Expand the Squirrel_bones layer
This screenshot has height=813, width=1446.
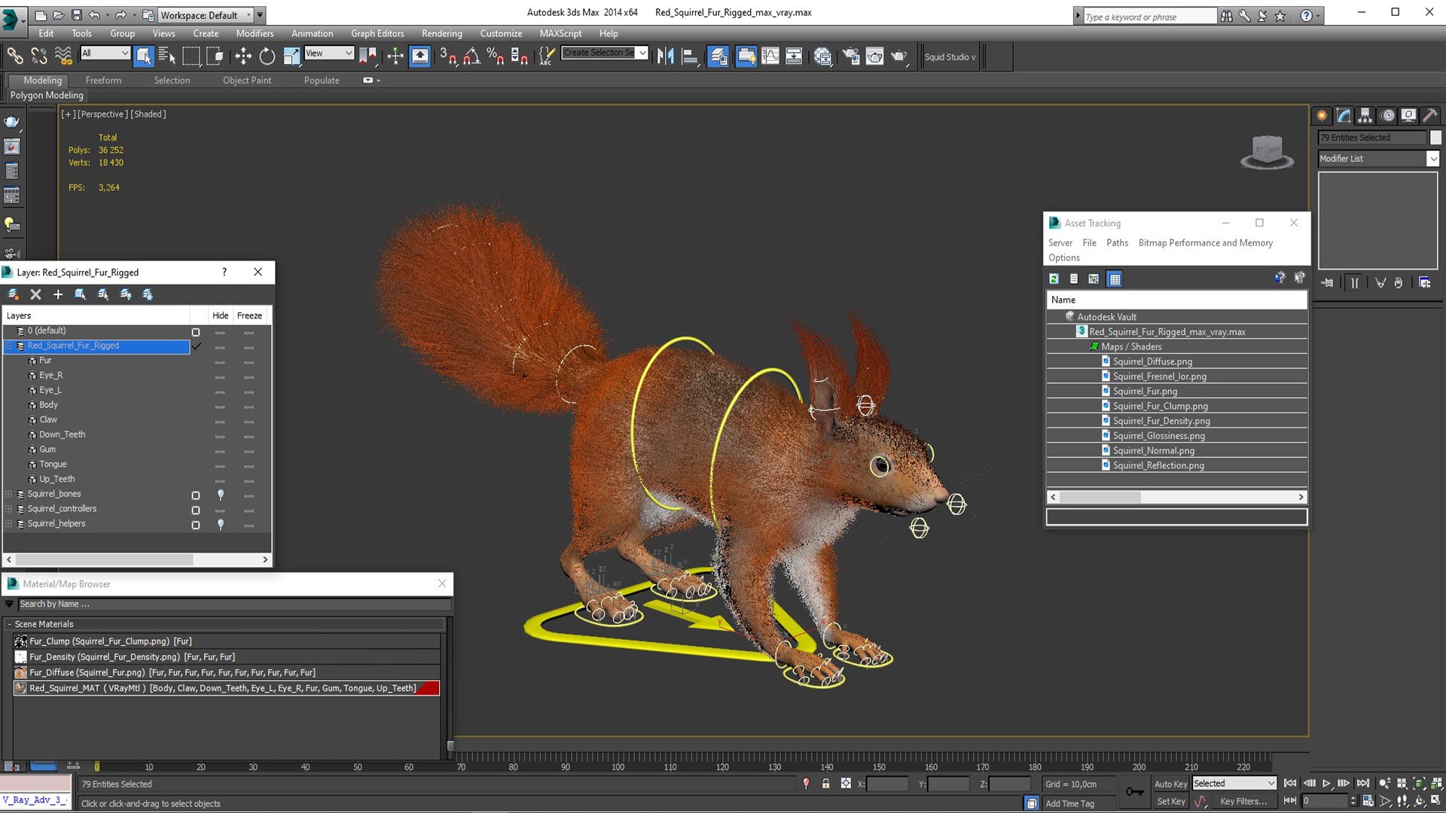tap(9, 495)
